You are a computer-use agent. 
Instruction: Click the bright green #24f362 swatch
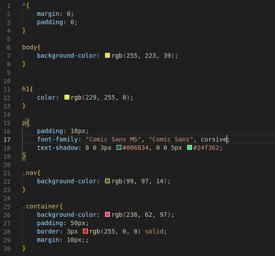[190, 148]
